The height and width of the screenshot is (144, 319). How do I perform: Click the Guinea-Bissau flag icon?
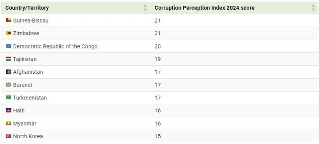9,20
